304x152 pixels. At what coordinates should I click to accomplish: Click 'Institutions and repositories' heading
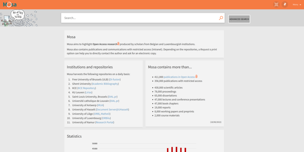90,67
